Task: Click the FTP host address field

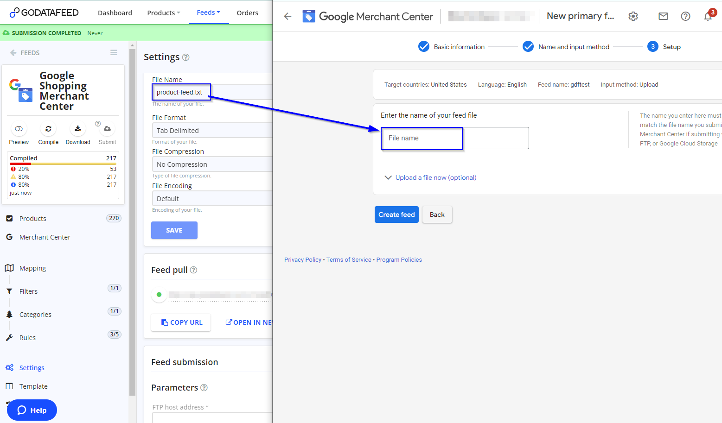Action: pyautogui.click(x=212, y=417)
